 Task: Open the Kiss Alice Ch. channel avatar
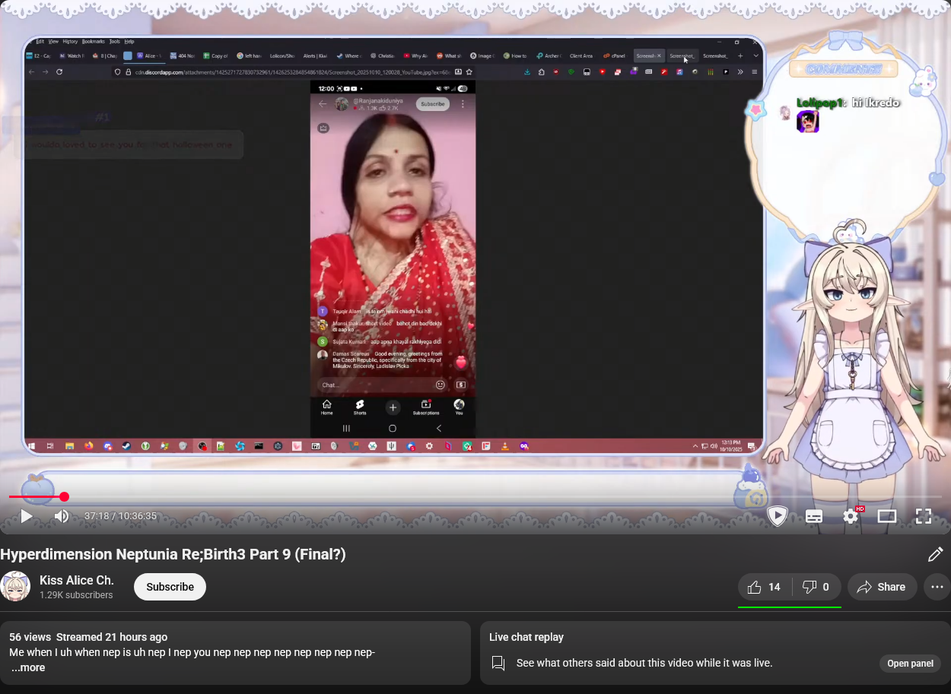point(15,587)
